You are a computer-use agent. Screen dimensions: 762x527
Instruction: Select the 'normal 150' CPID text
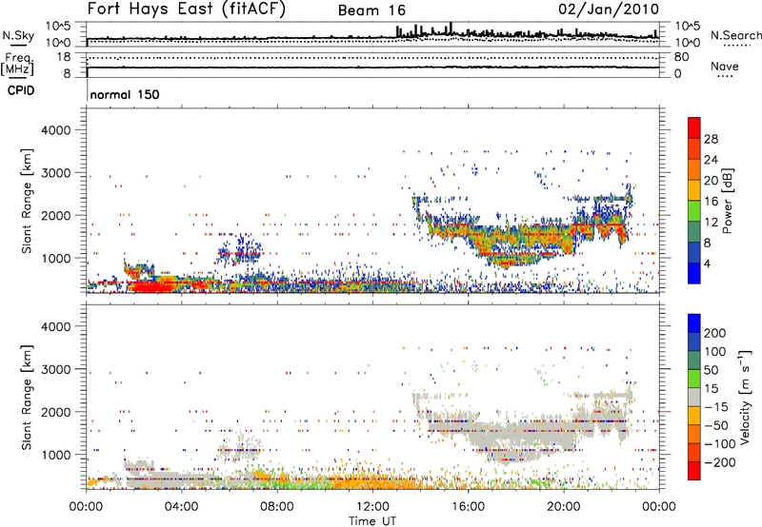[x=125, y=94]
